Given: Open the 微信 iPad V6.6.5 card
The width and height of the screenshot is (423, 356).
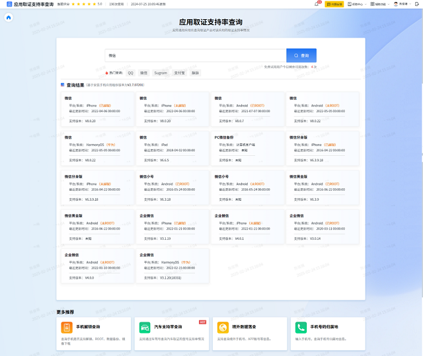Looking at the screenshot, I should tap(173, 148).
